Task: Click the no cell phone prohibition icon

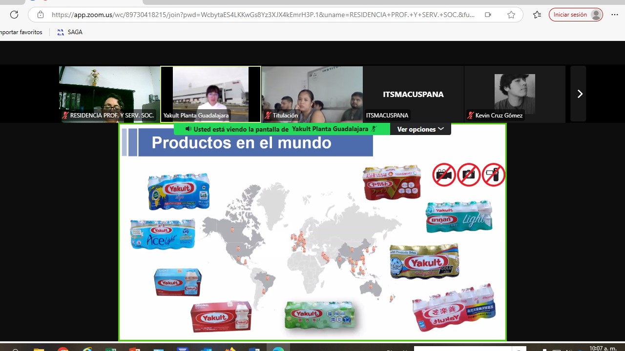Action: [x=494, y=175]
